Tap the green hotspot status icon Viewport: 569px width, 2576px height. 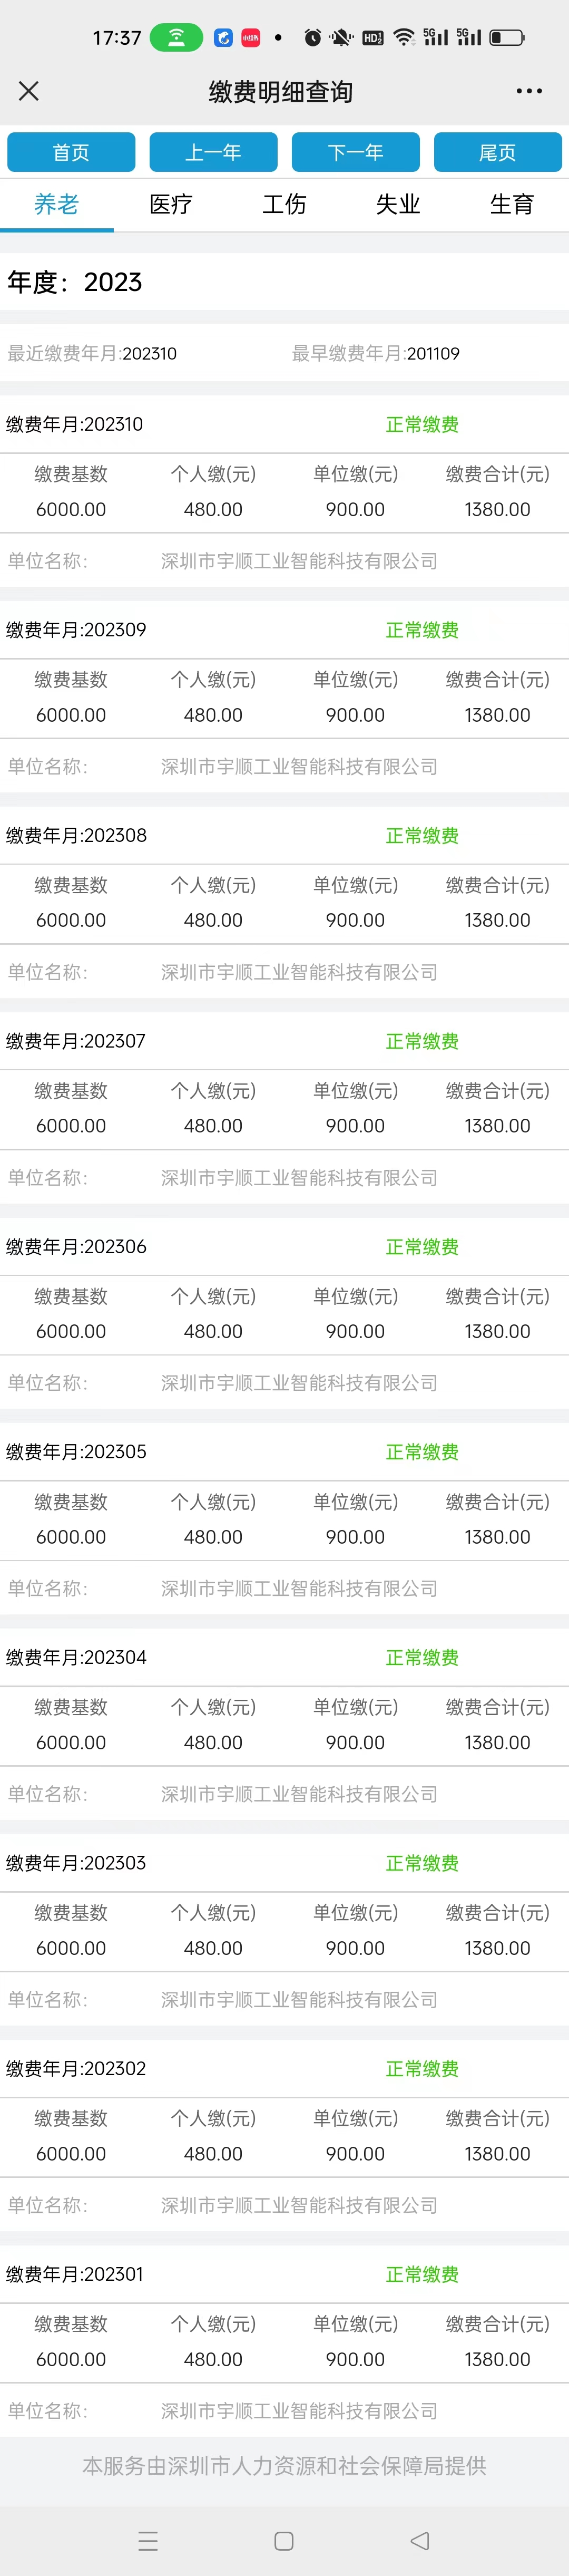point(176,37)
